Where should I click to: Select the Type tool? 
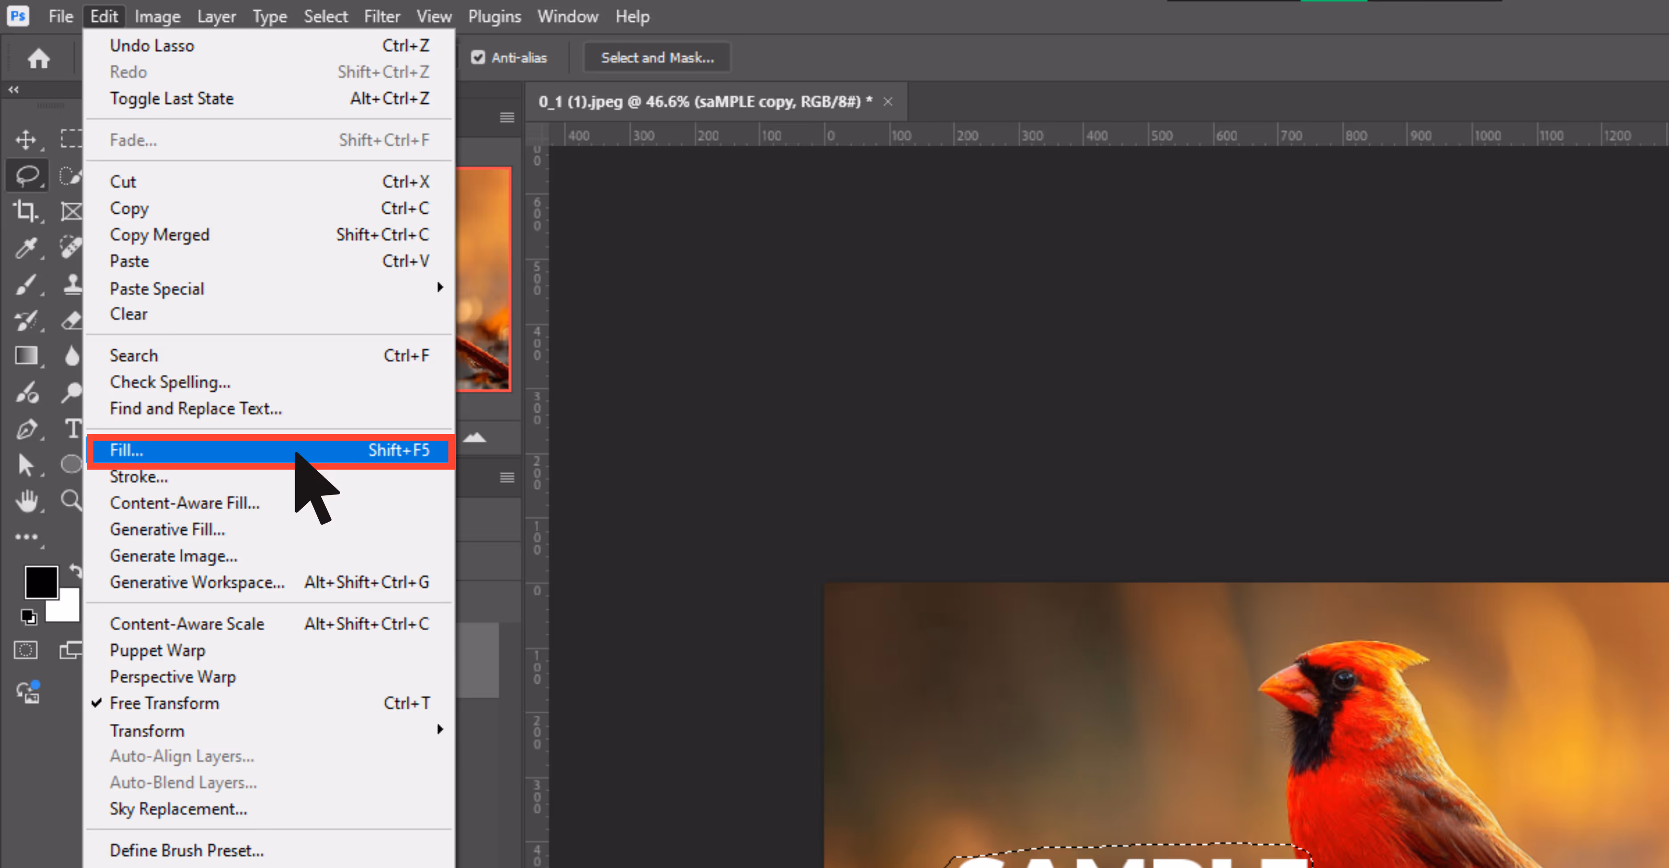click(73, 428)
